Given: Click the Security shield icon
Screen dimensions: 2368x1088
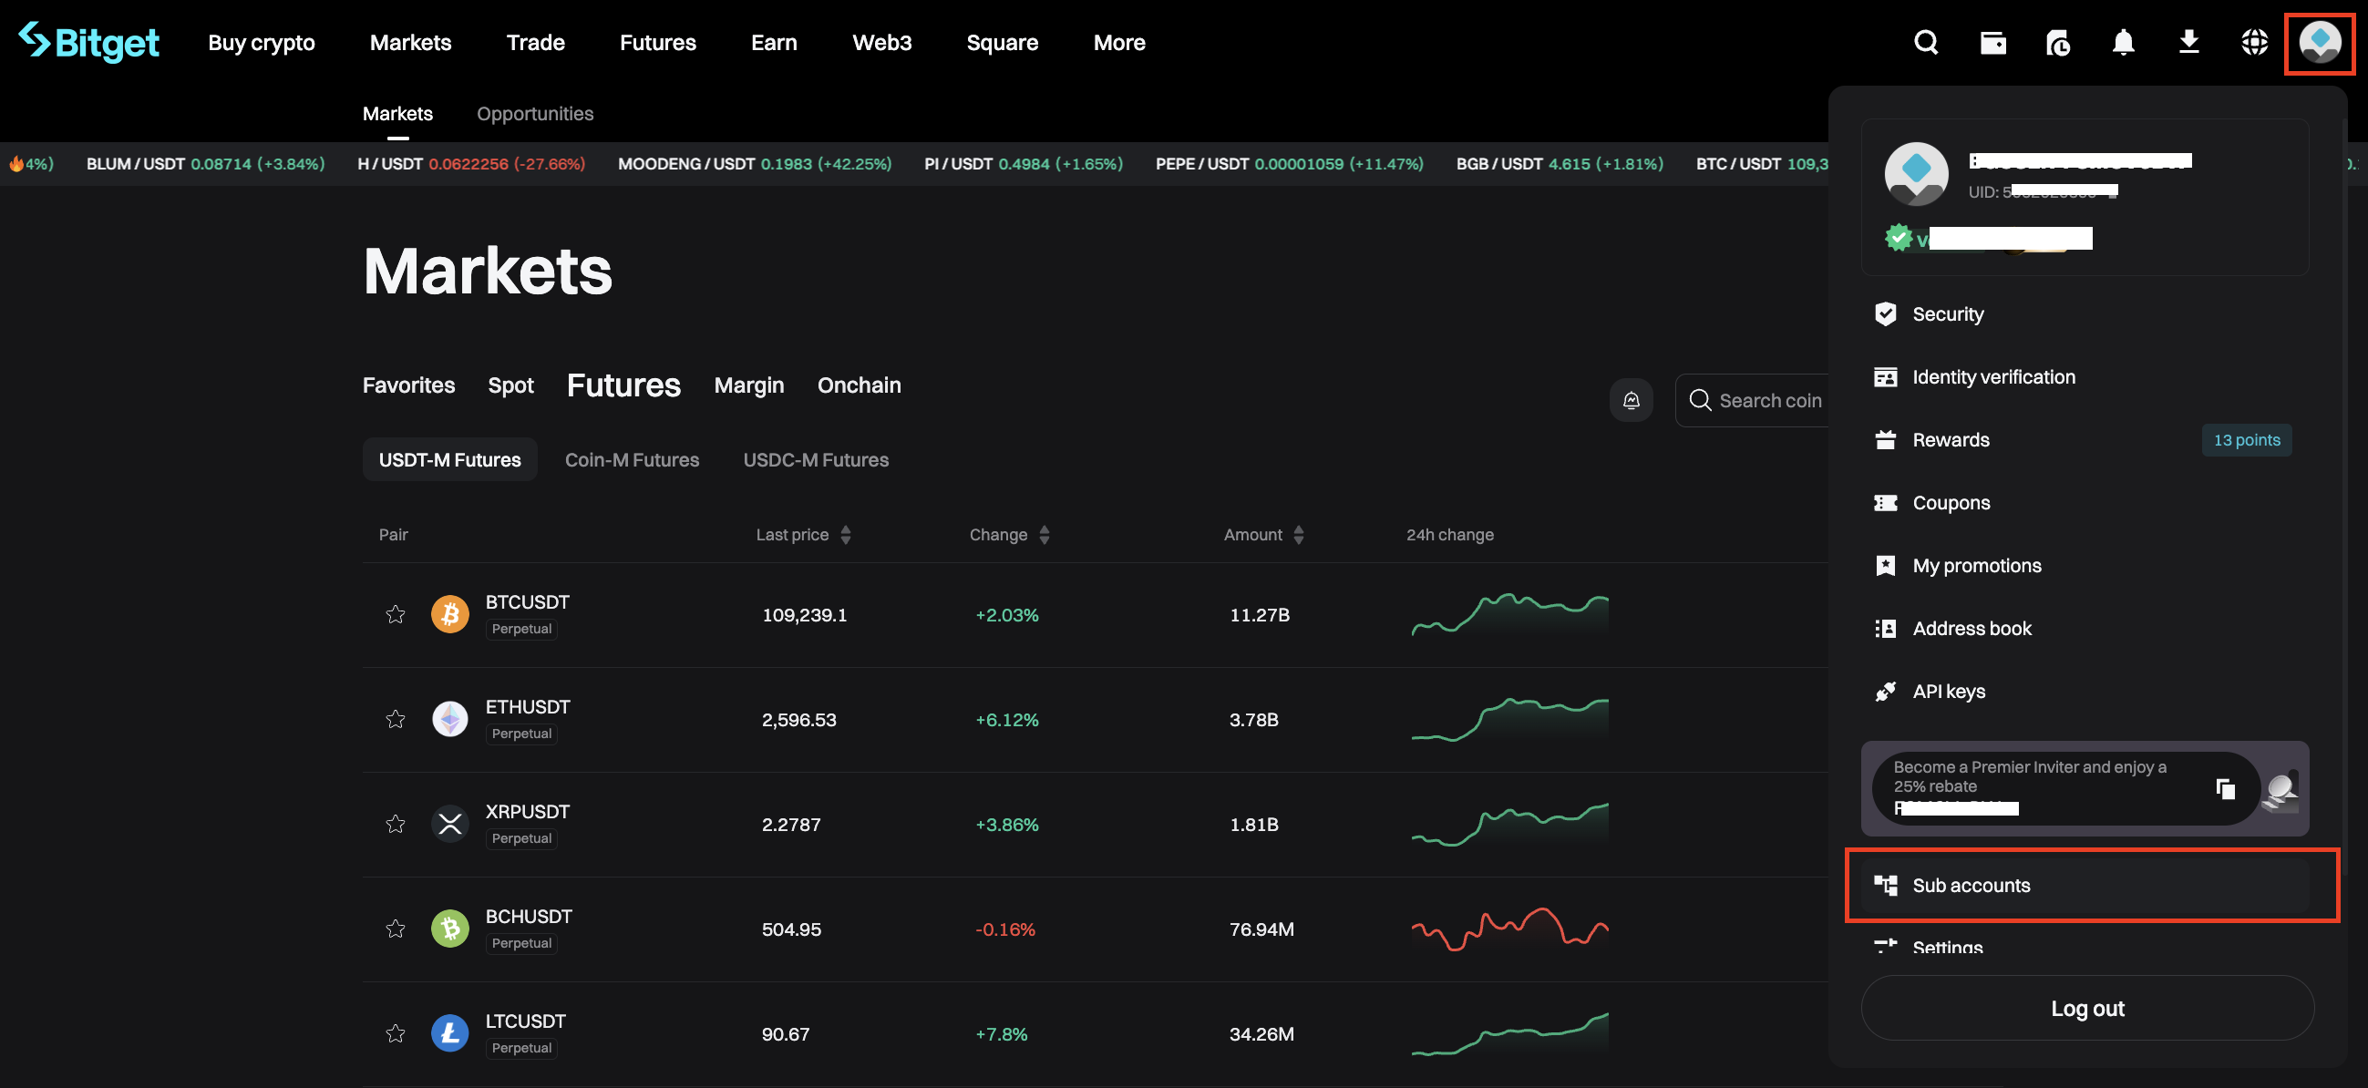Looking at the screenshot, I should [1885, 314].
